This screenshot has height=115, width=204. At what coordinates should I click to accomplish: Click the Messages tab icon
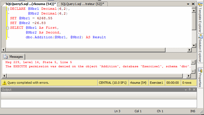pyautogui.click(x=6, y=57)
